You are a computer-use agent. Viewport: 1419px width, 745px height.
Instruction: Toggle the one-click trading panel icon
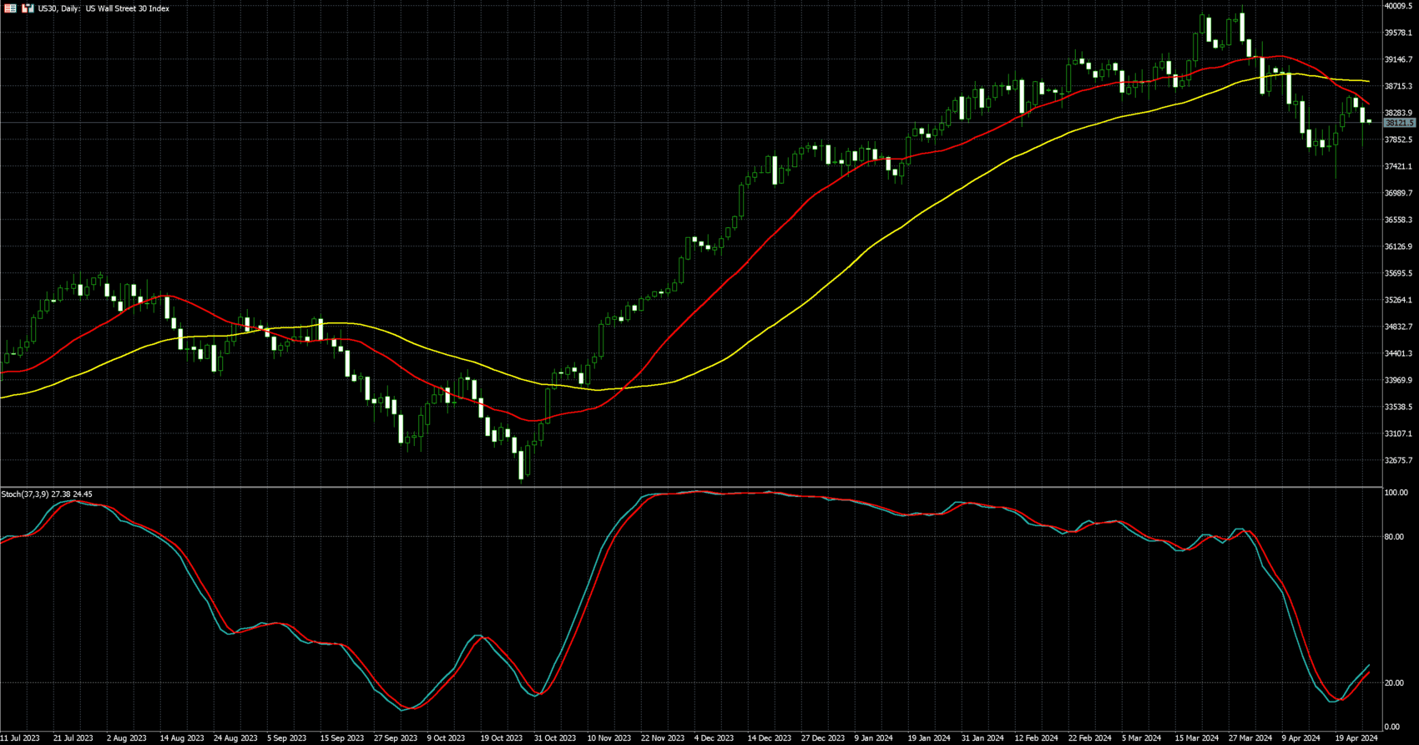click(28, 8)
